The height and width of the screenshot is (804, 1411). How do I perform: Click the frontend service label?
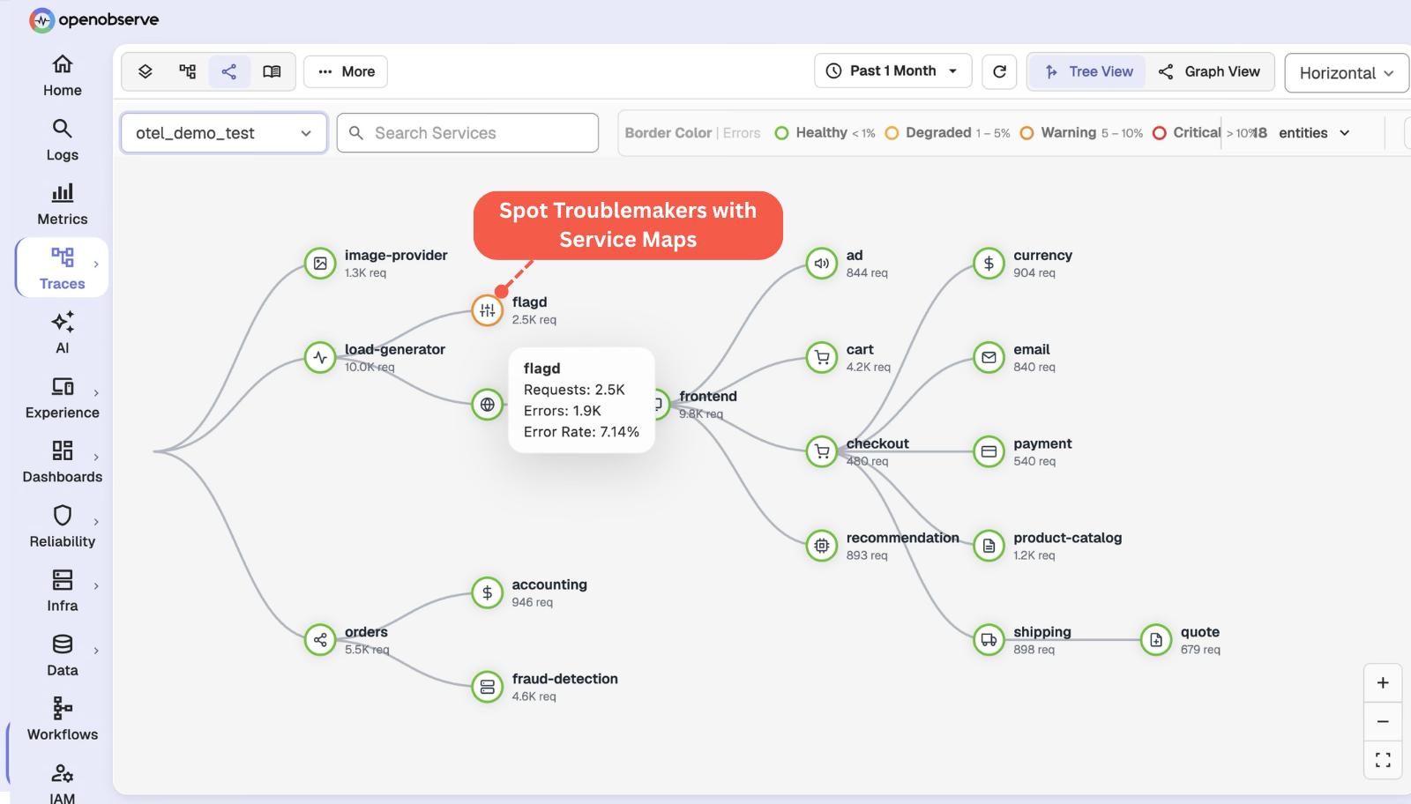tap(708, 397)
